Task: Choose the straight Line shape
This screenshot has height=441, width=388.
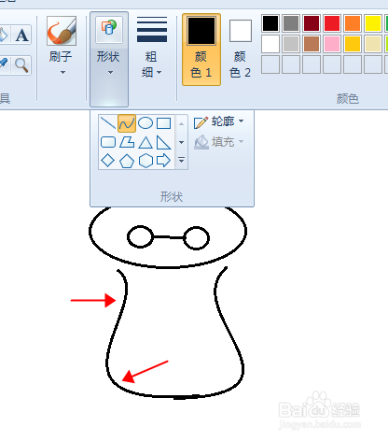Action: 108,123
